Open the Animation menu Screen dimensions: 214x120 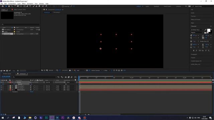pyautogui.click(x=30, y=4)
